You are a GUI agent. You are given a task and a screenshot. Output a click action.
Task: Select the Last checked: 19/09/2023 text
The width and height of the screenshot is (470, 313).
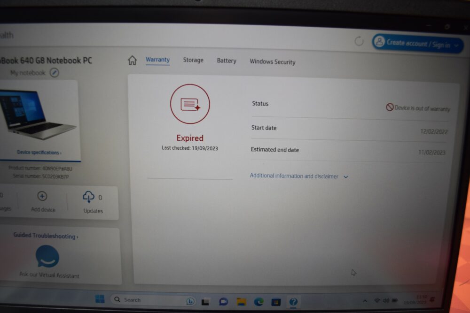click(x=190, y=148)
